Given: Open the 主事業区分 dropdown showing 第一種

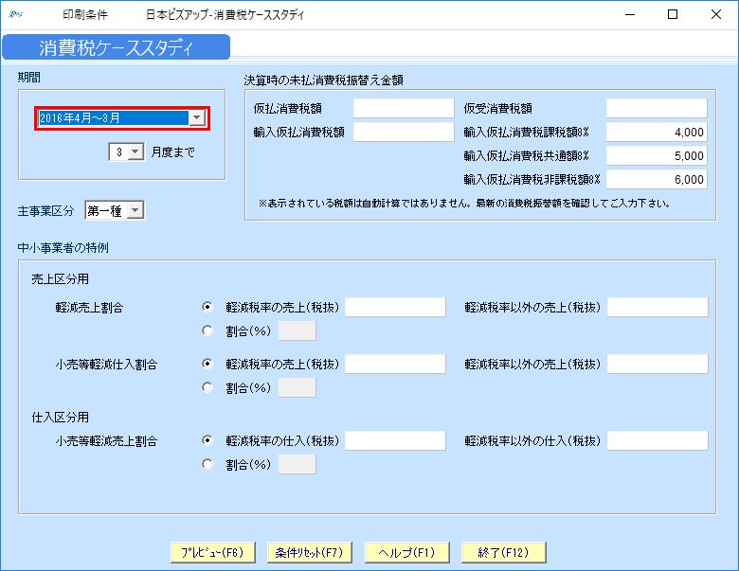Looking at the screenshot, I should (135, 210).
